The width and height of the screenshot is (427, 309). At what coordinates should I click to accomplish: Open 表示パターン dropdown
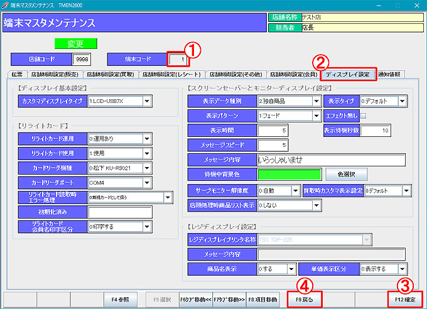pyautogui.click(x=316, y=116)
